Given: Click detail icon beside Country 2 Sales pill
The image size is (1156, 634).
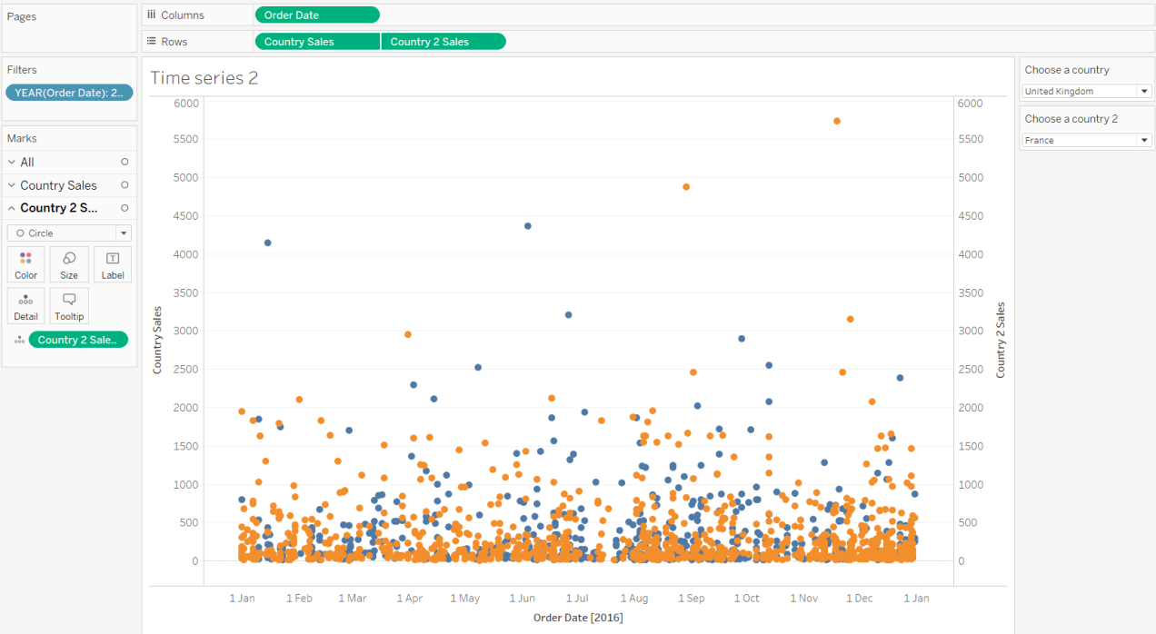Looking at the screenshot, I should click(x=19, y=341).
